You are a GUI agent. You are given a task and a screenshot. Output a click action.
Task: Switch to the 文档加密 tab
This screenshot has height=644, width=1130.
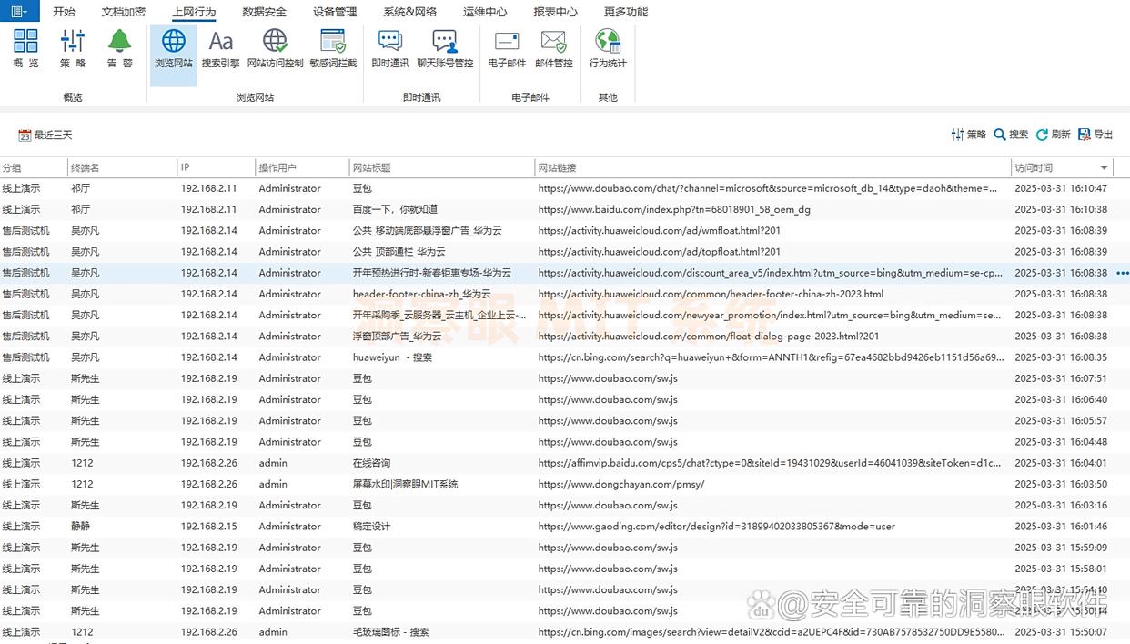(x=123, y=12)
